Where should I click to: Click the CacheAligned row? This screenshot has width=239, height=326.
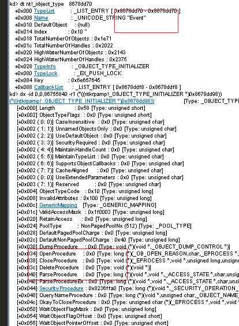(90, 171)
